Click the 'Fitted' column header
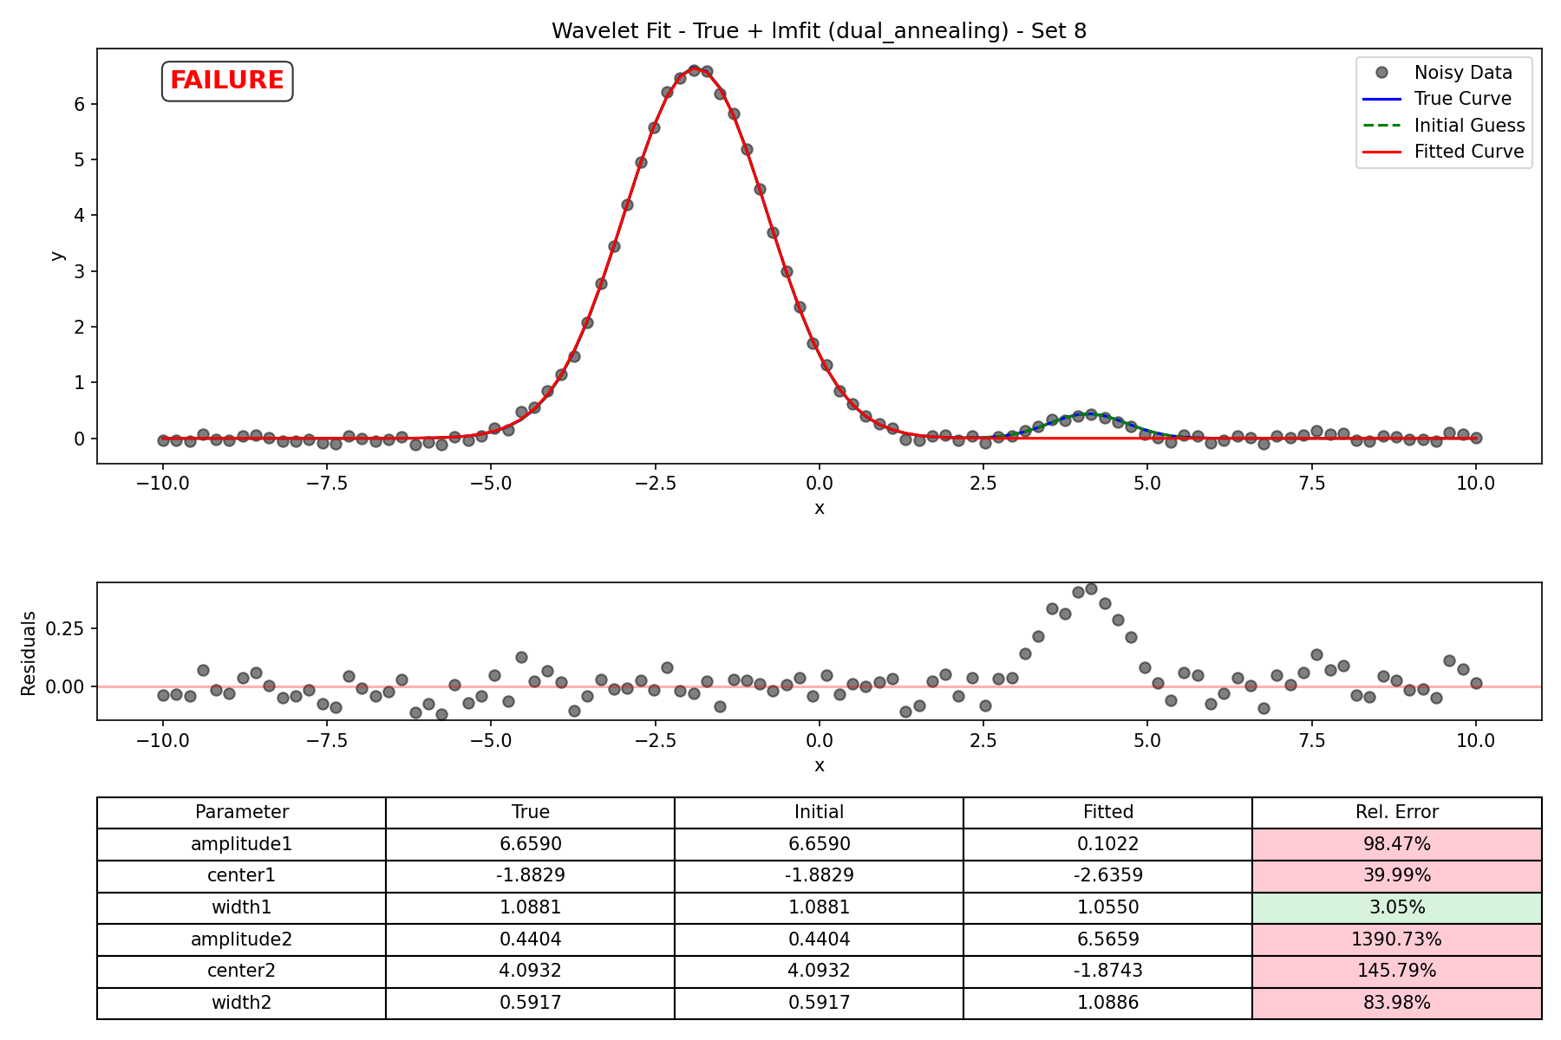The height and width of the screenshot is (1040, 1561). [x=1108, y=813]
